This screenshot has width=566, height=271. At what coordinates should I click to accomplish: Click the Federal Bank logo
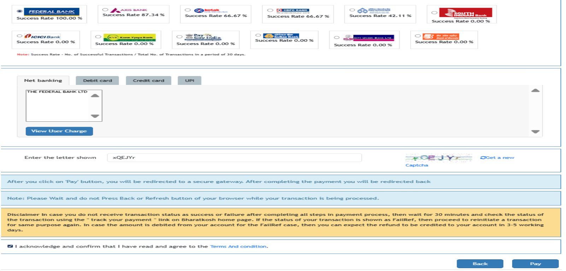pyautogui.click(x=52, y=12)
